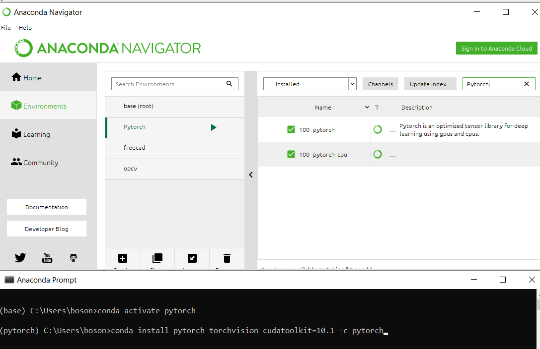Click the ellipsis in the pytorch-cpu row
Viewport: 540px width, 349px height.
pyautogui.click(x=393, y=156)
